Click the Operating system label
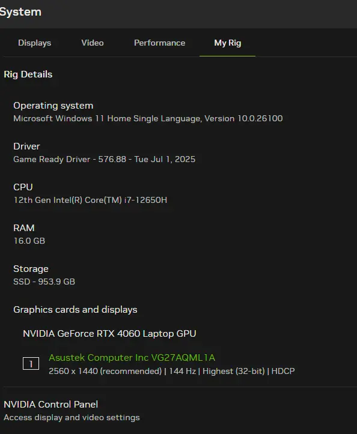Screen dimensions: 357x434 click(x=53, y=106)
